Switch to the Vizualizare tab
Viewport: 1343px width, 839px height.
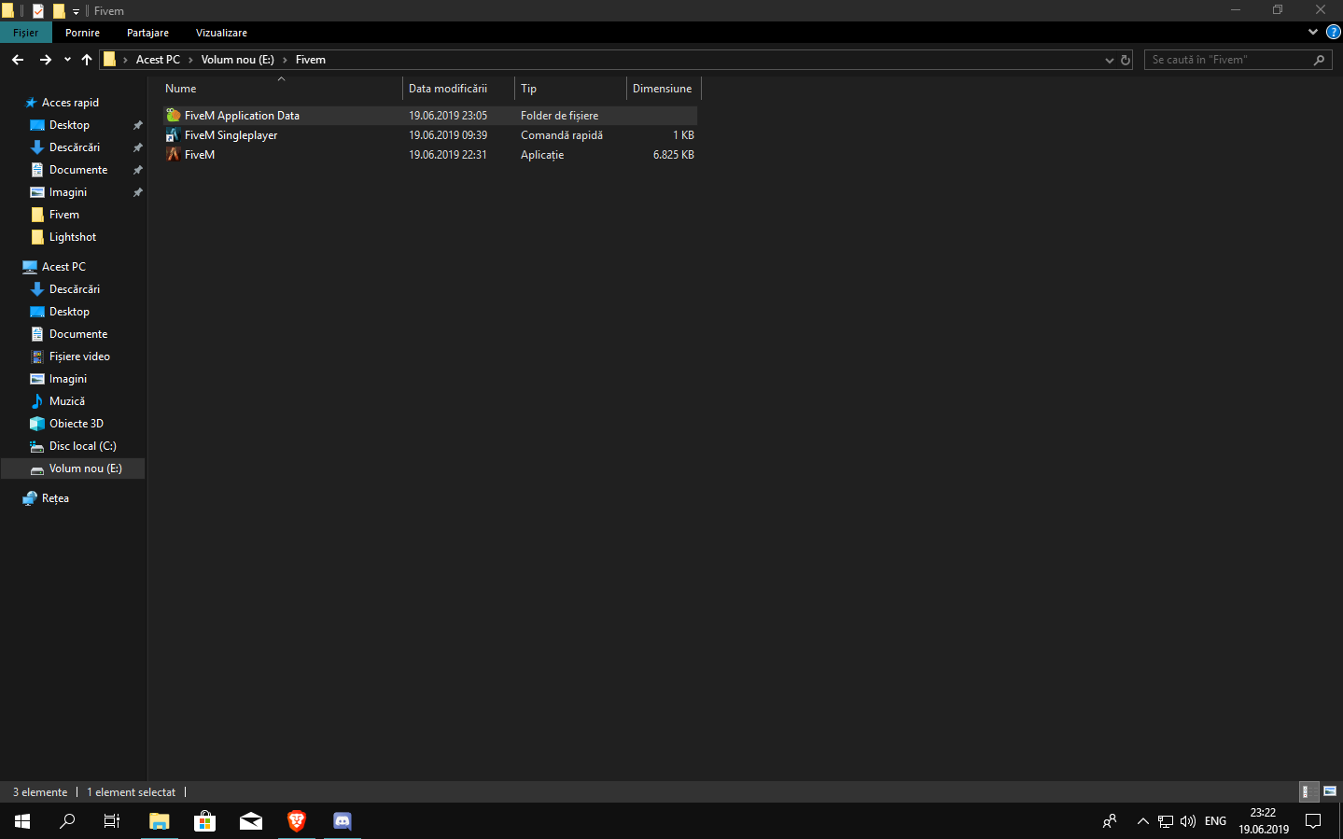[221, 33]
